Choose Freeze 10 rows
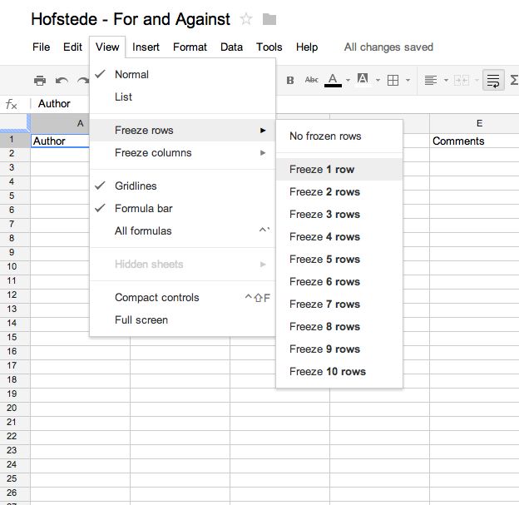 pos(339,372)
